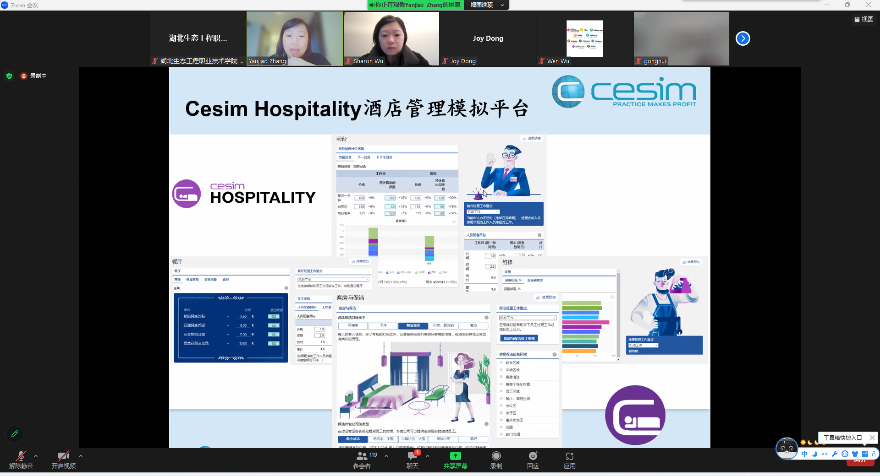Expand audio options arrow beside 解除静音
Viewport: 880px width, 476px height.
tap(36, 456)
